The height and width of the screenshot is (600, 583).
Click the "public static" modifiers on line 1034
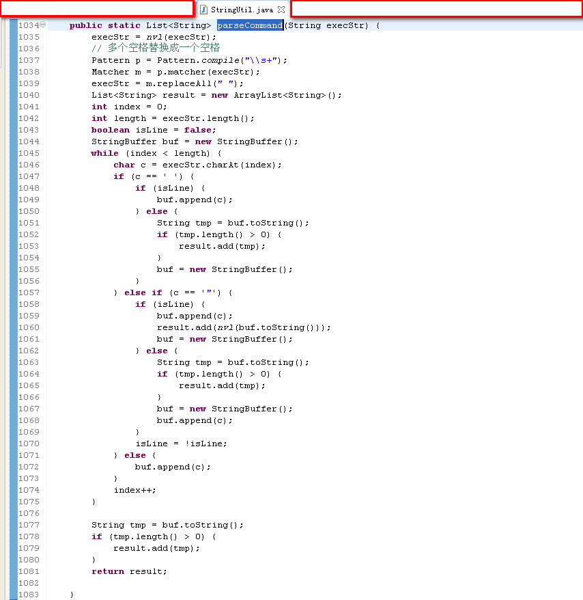pyautogui.click(x=105, y=25)
